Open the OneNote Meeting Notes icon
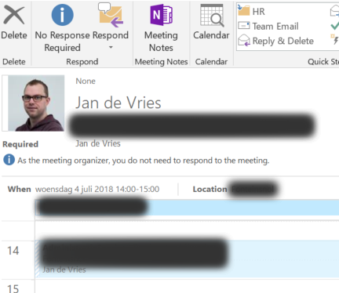 (161, 15)
